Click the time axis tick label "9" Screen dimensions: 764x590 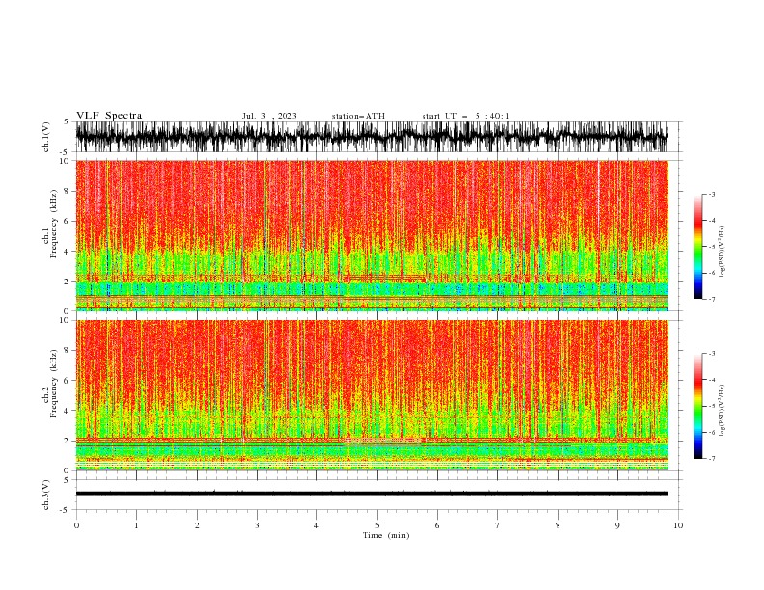pyautogui.click(x=617, y=525)
